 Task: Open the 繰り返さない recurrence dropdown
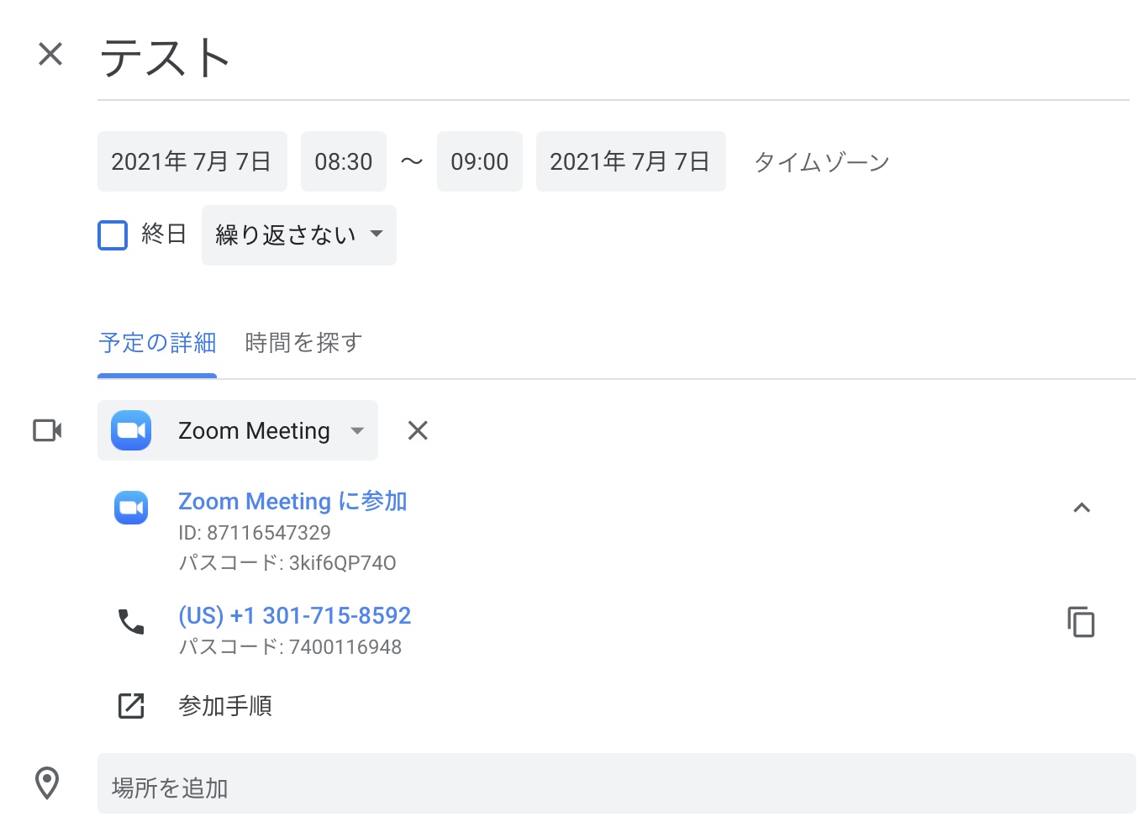(x=298, y=235)
